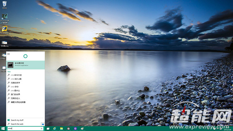Click the Cortana circle icon

click(25, 56)
